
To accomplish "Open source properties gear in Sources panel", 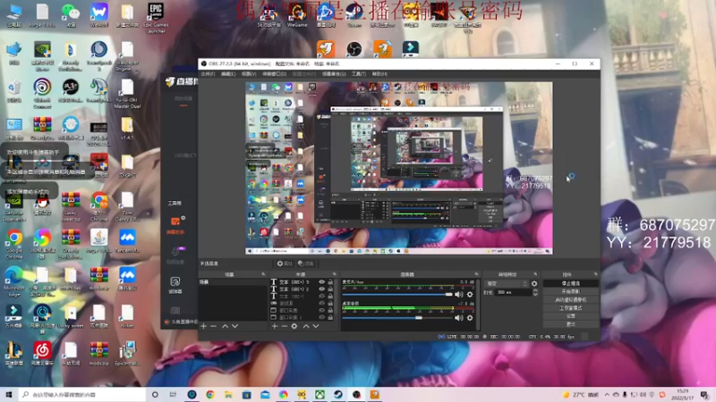I will [294, 326].
